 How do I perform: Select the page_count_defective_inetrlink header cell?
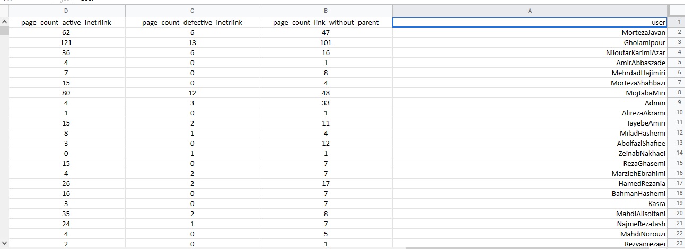coord(192,22)
